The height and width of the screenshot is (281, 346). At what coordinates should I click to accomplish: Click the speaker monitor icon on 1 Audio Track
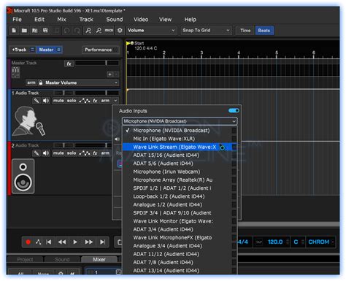coord(46,101)
